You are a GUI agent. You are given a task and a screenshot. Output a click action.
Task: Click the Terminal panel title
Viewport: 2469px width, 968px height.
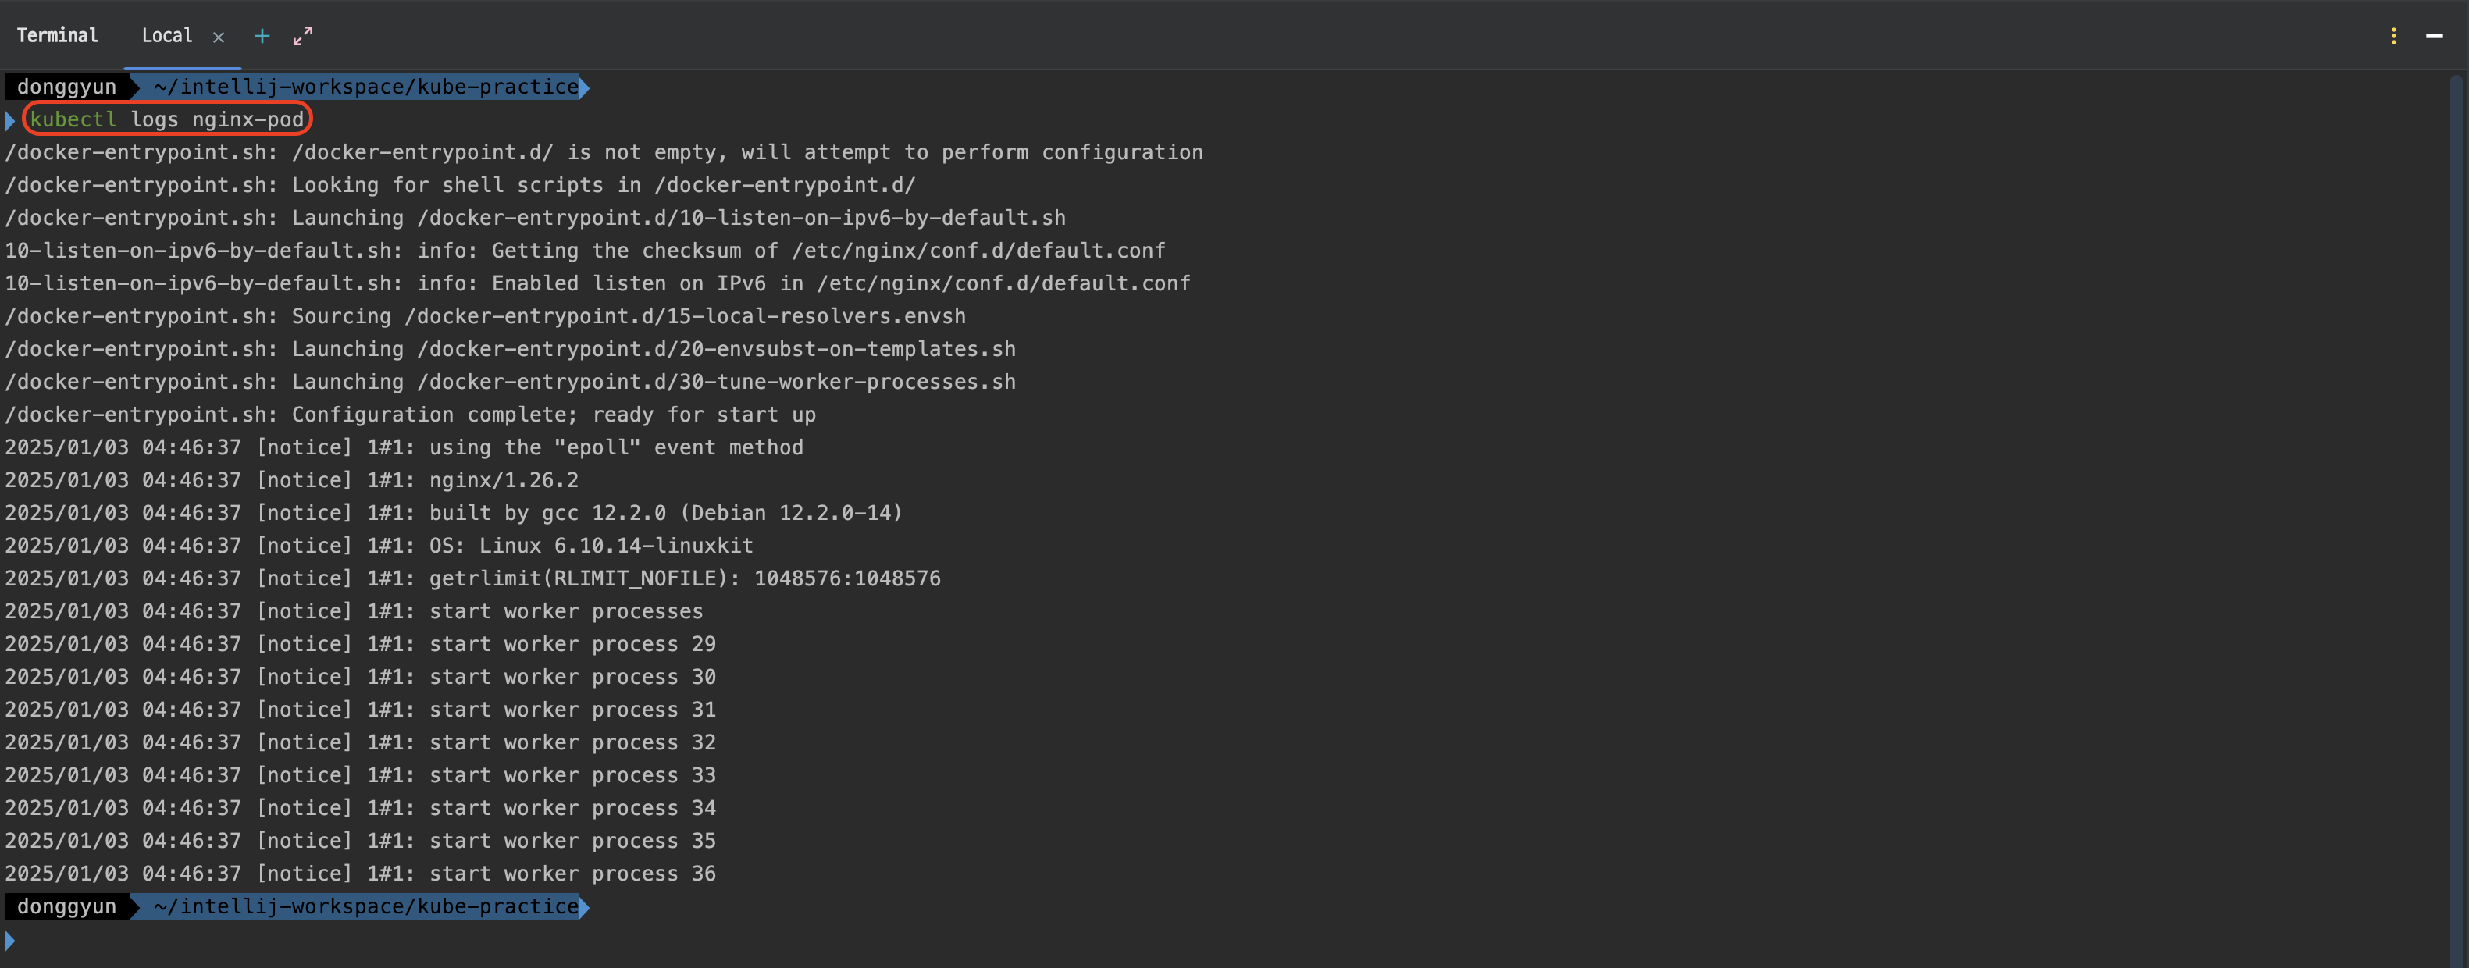point(58,35)
